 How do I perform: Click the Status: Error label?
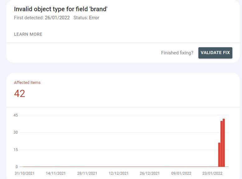point(86,18)
